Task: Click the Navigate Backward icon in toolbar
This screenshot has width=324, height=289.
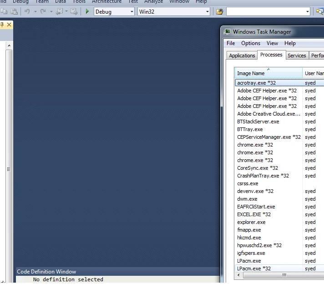Action: pyautogui.click(x=60, y=11)
